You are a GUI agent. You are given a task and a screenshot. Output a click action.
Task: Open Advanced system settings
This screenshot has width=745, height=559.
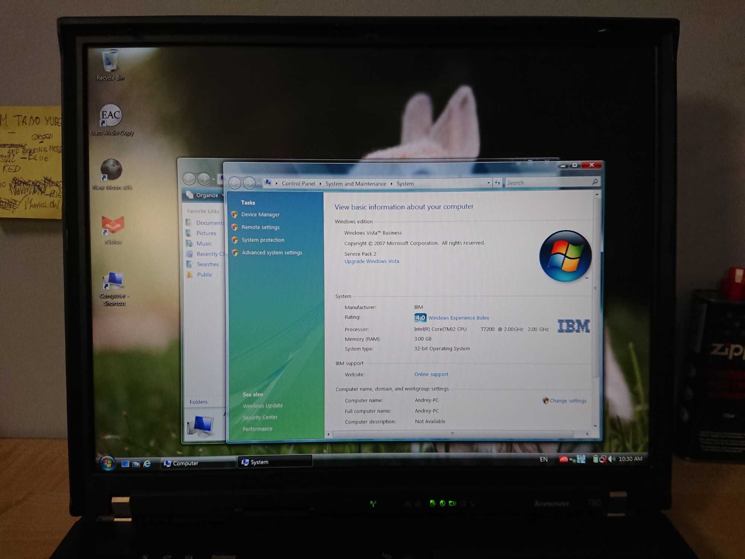[x=272, y=253]
